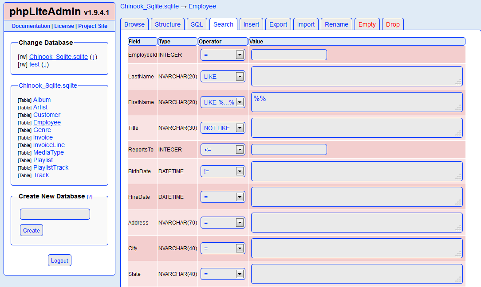Open the Documentation link
This screenshot has width=481, height=287.
[31, 26]
